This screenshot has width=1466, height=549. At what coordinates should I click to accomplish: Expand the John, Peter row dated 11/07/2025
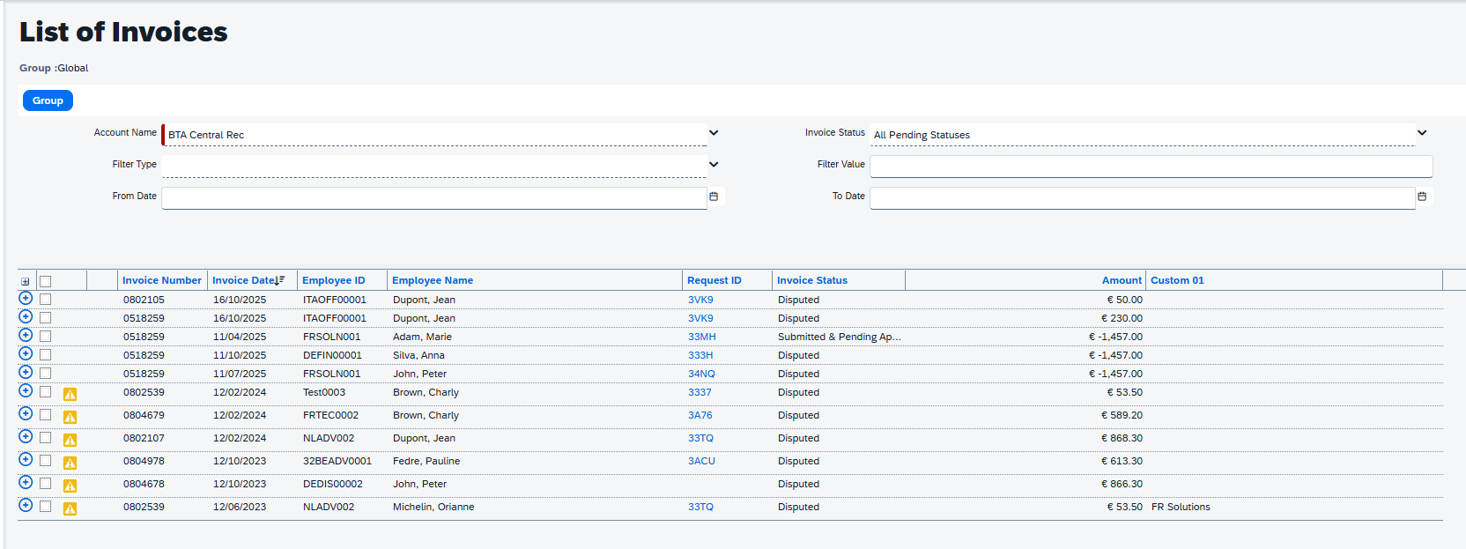tap(26, 372)
